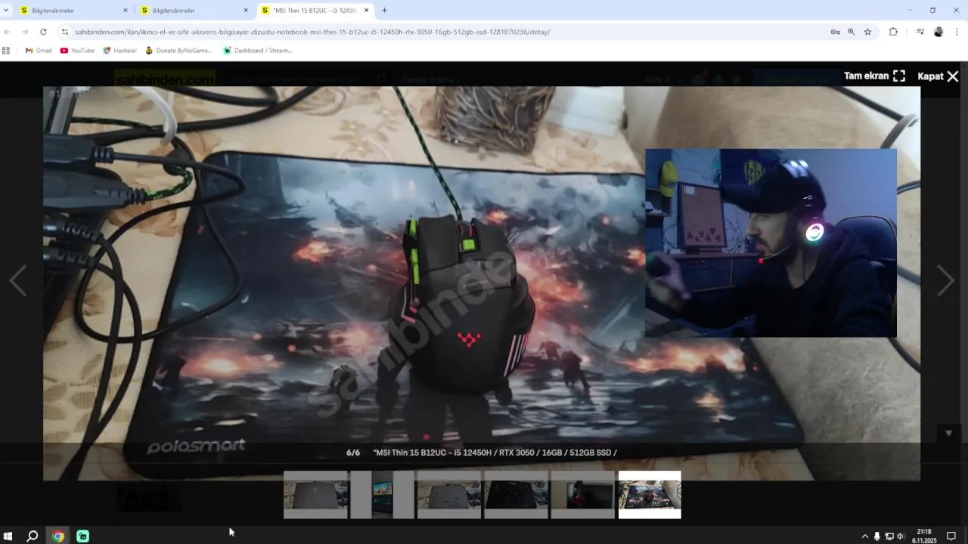Close the second Bilgilendirmeler tab
968x544 pixels.
[246, 11]
